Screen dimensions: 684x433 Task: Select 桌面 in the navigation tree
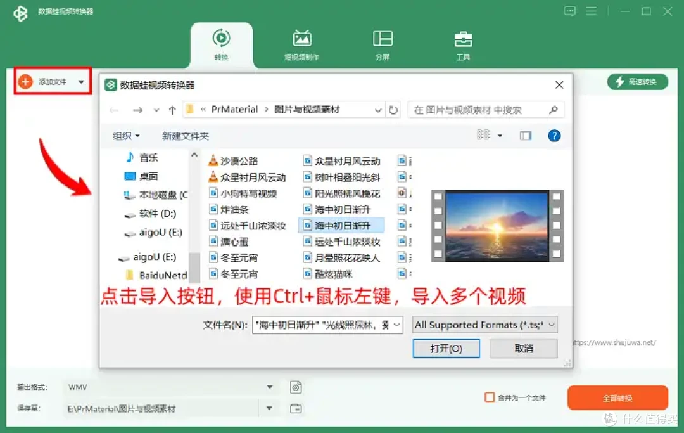[x=141, y=176]
